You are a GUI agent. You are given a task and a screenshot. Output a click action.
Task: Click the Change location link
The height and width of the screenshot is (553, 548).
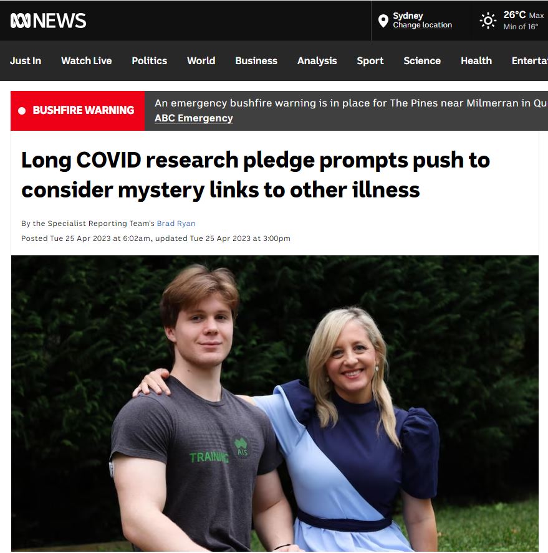[x=422, y=25]
